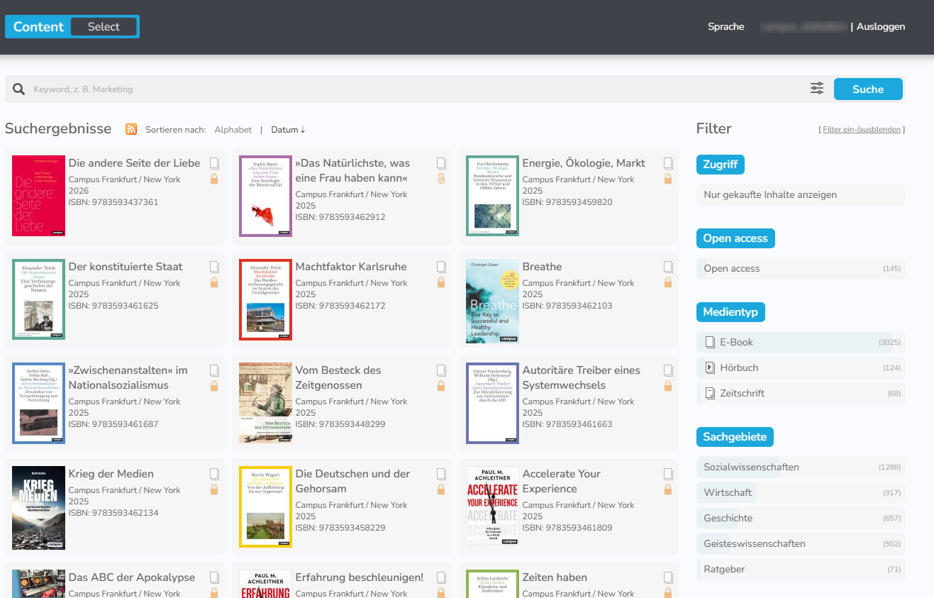Click the Hörbuch icon in Medientyp filter

pyautogui.click(x=709, y=367)
